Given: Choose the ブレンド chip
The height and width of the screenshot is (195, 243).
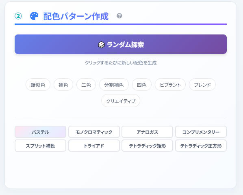Looking at the screenshot, I should pos(202,85).
